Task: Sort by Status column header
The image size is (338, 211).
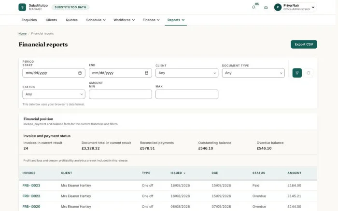Action: pos(259,173)
